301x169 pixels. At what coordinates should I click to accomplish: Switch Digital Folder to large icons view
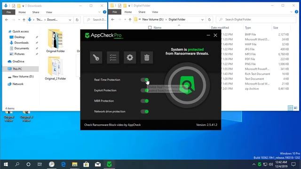[x=296, y=108]
